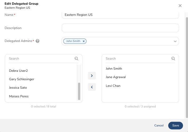Click search icon in available users list
This screenshot has height=132, width=188.
pyautogui.click(x=76, y=59)
